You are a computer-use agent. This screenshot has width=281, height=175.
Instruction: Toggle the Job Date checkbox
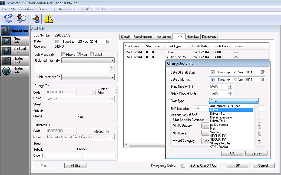point(57,42)
